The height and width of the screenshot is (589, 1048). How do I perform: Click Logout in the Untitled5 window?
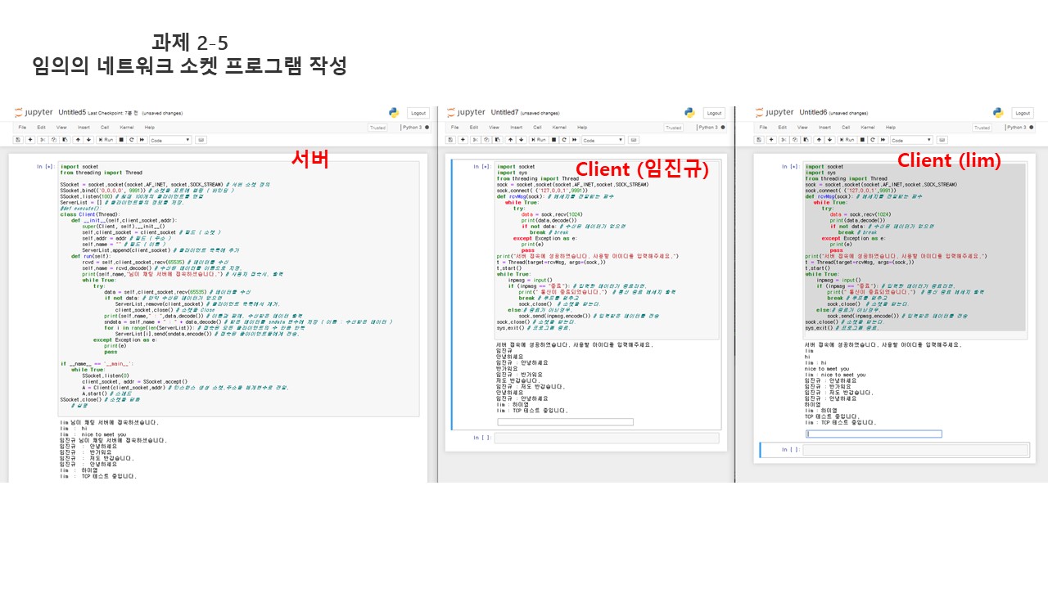418,113
